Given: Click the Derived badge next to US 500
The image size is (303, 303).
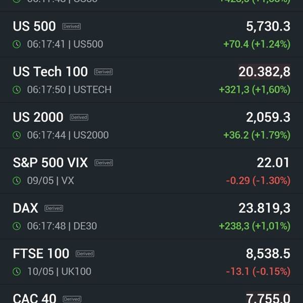Looking at the screenshot, I should coord(71,26).
